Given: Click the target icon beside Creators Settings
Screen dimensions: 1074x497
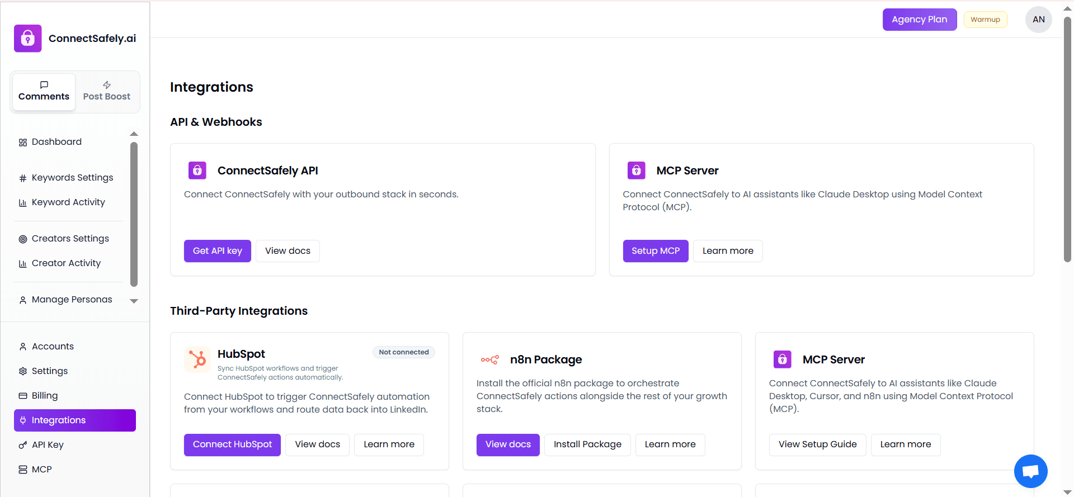Looking at the screenshot, I should (23, 239).
